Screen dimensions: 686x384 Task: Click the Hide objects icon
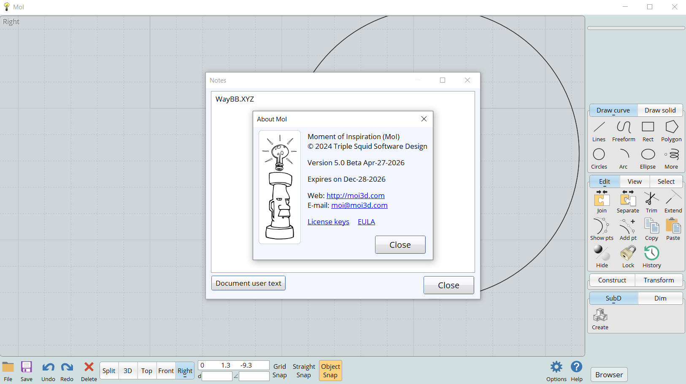coord(602,257)
